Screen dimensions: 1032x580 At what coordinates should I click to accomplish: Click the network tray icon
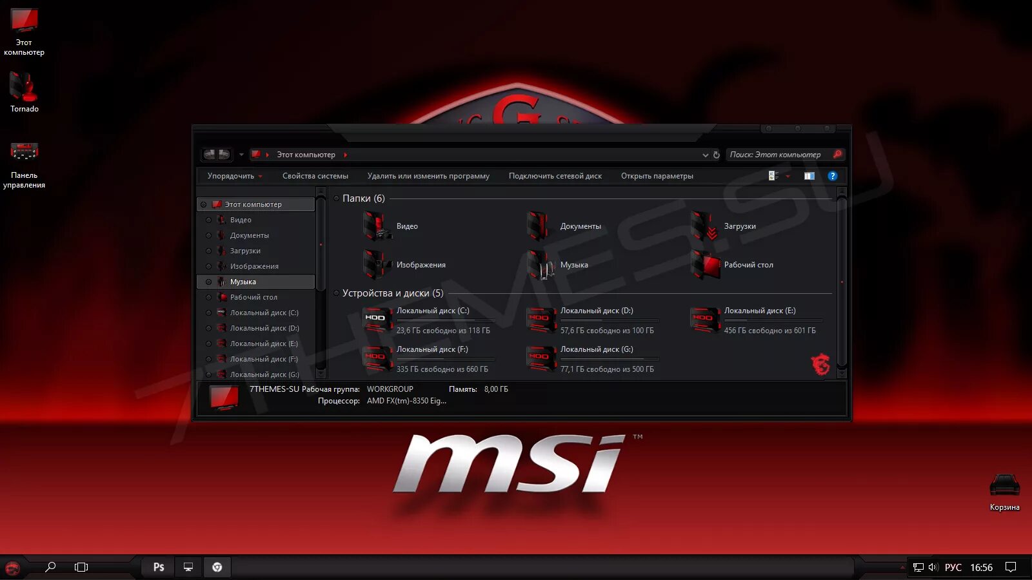click(918, 567)
